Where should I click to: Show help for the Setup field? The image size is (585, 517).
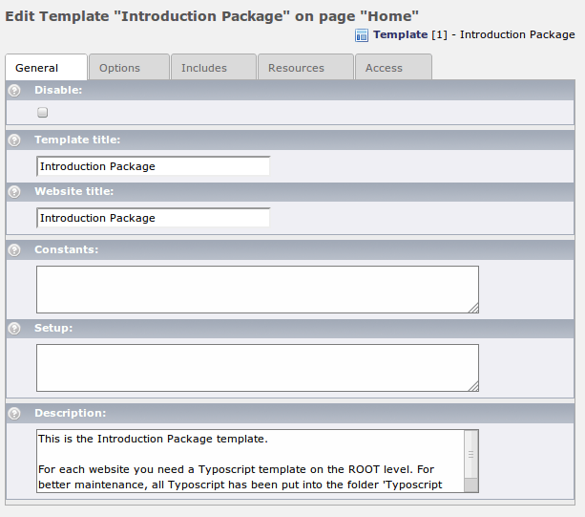(x=14, y=329)
